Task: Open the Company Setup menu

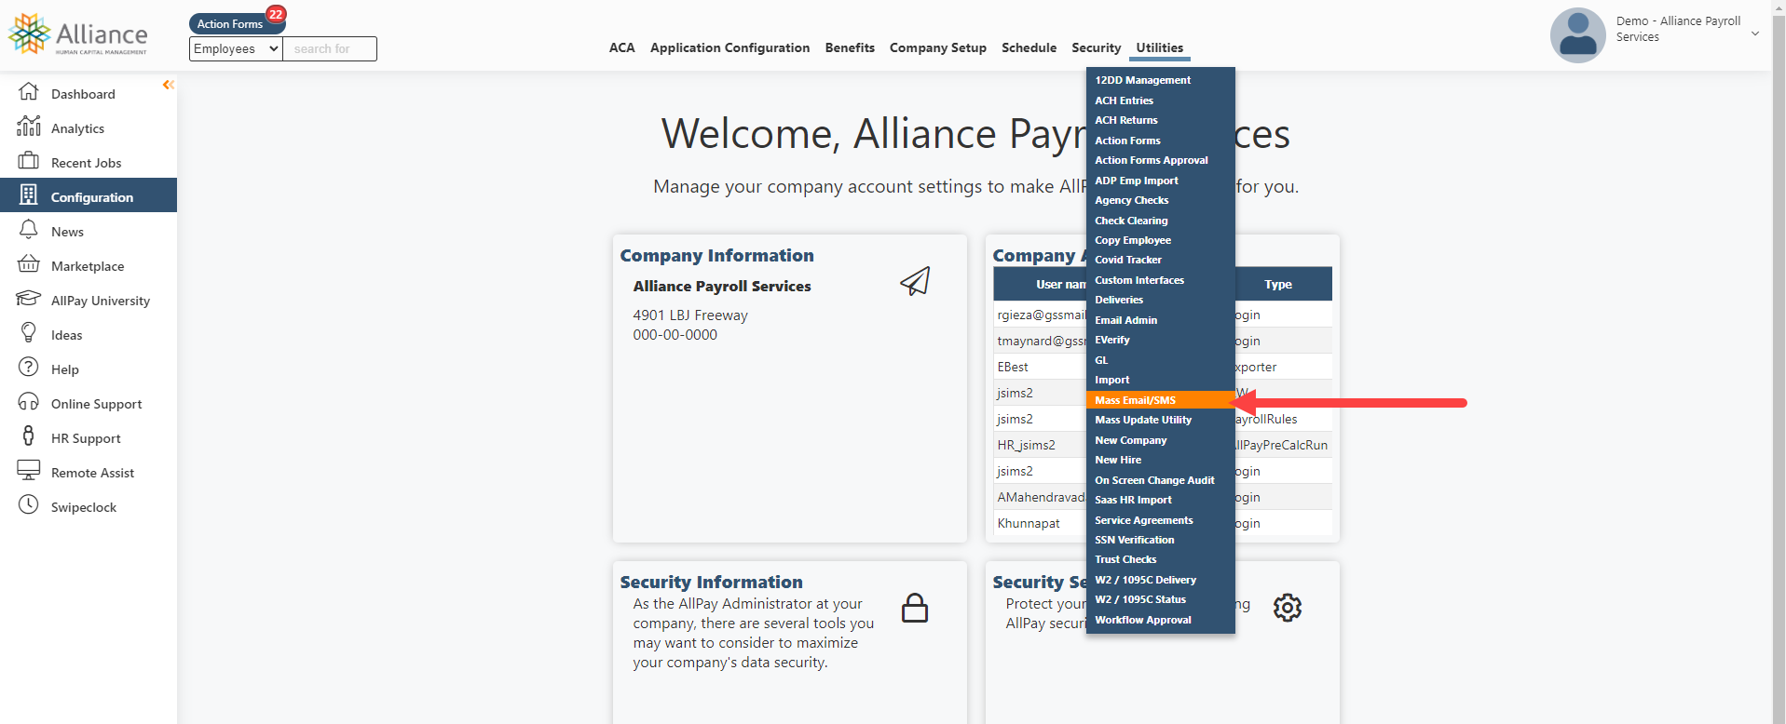Action: (x=937, y=47)
